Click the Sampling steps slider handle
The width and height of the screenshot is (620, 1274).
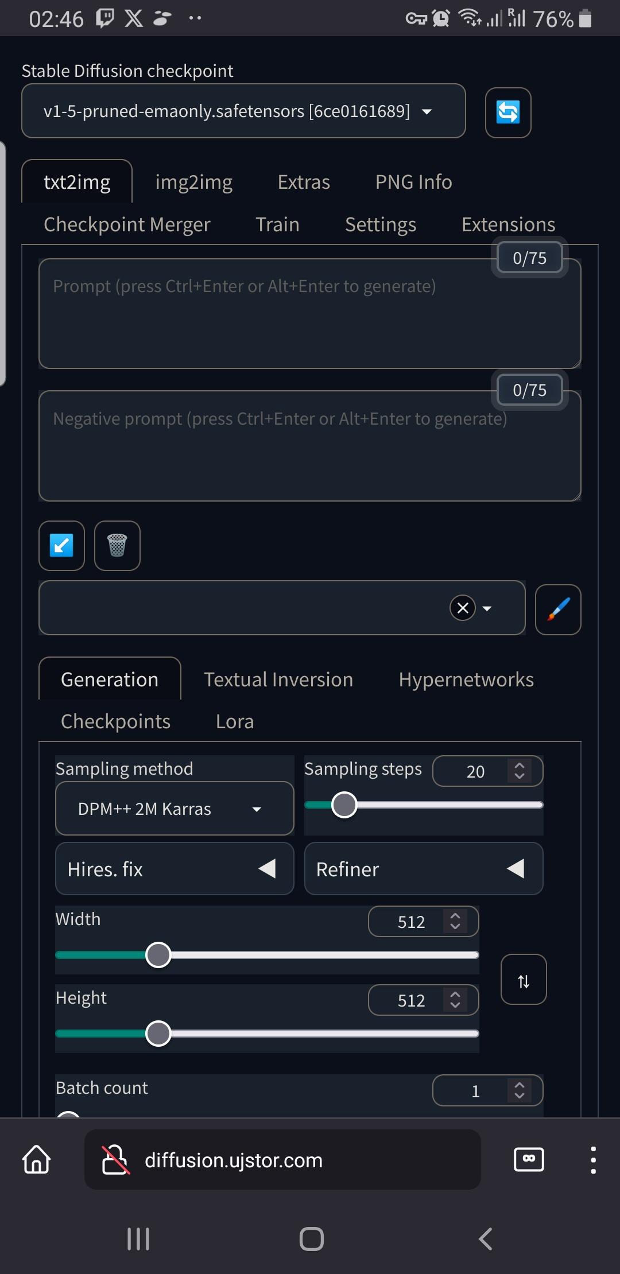pos(344,805)
